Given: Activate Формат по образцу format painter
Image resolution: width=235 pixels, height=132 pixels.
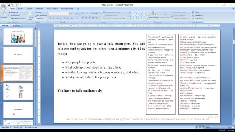Looking at the screenshot, I should (17, 19).
